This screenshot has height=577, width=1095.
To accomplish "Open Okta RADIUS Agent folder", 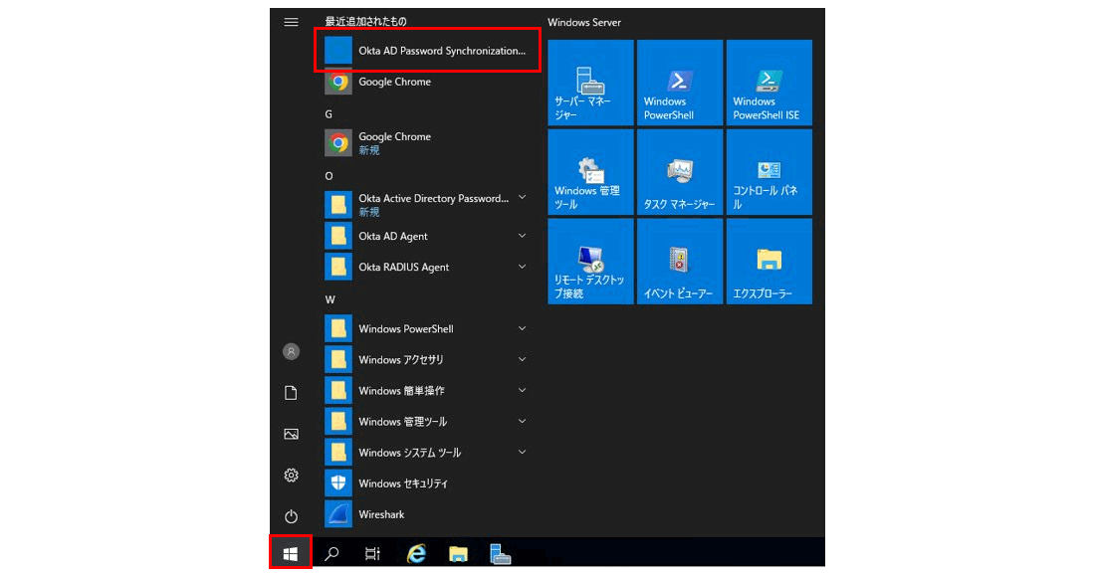I will 427,267.
